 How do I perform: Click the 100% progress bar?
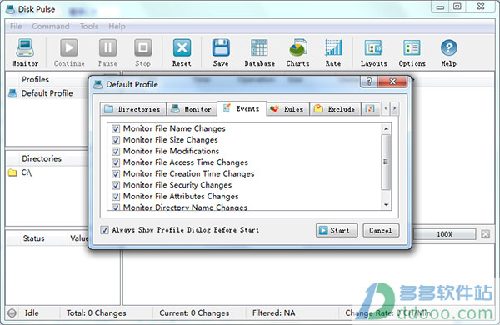(x=444, y=234)
